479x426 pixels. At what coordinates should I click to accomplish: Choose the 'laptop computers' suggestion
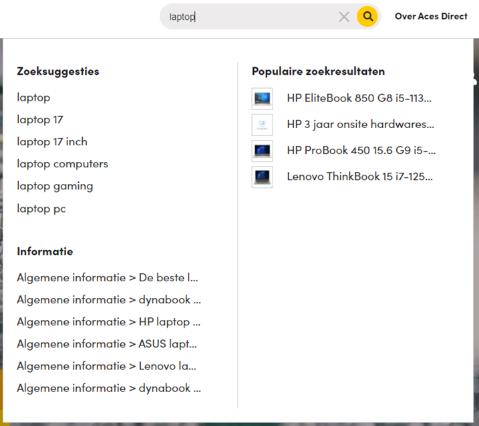63,164
